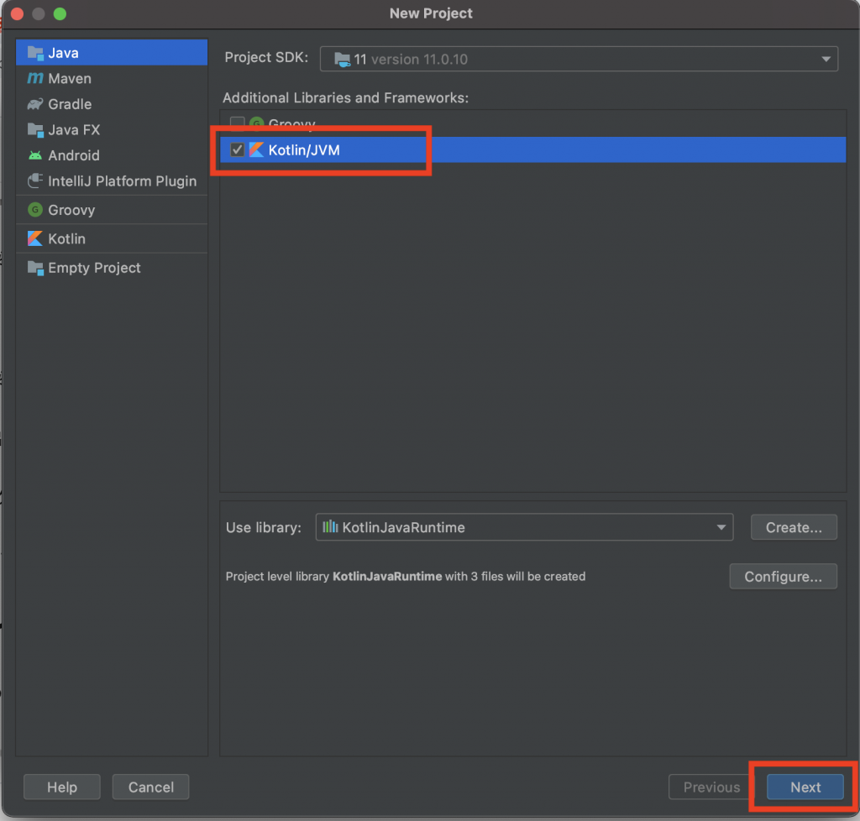Click the Maven 'm' icon
Image resolution: width=860 pixels, height=821 pixels.
point(35,78)
